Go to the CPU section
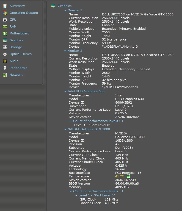The image size is (182, 211). tap(13, 20)
